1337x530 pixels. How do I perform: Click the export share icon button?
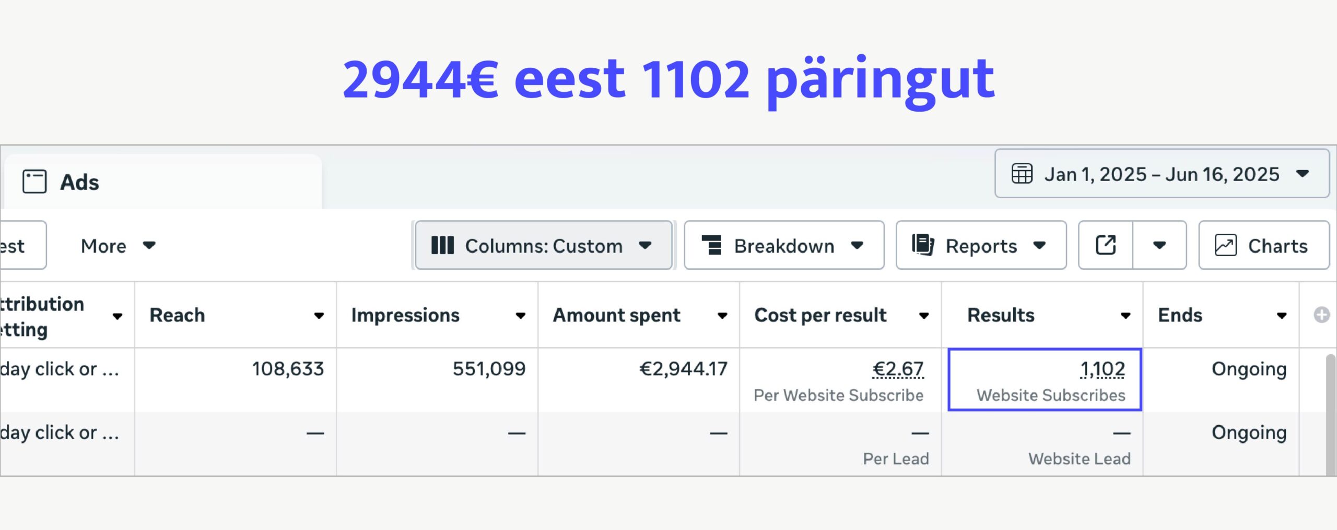tap(1106, 245)
